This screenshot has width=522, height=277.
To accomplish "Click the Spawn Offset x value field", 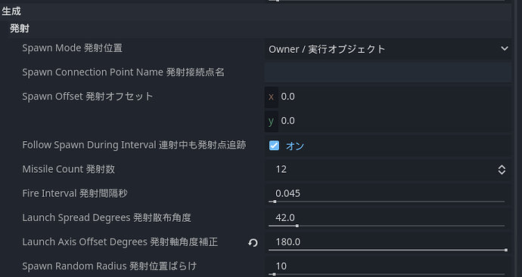I will pos(394,97).
